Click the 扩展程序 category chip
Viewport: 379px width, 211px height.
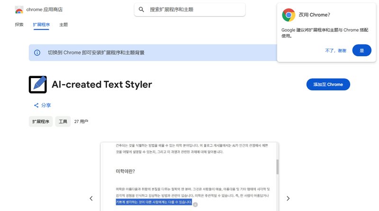coord(41,122)
